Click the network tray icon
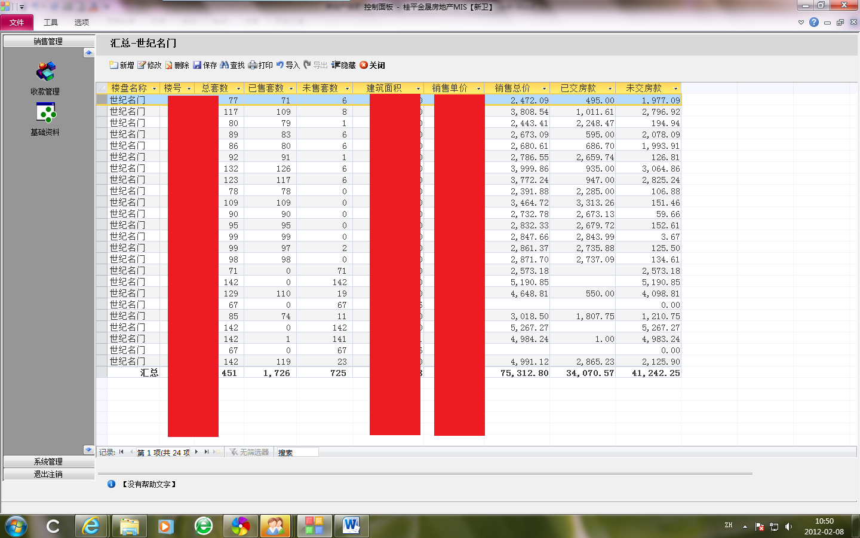860x538 pixels. 774,527
